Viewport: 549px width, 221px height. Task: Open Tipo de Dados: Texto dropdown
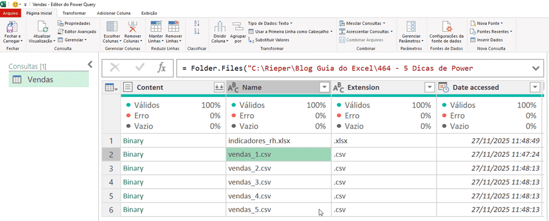(x=270, y=24)
